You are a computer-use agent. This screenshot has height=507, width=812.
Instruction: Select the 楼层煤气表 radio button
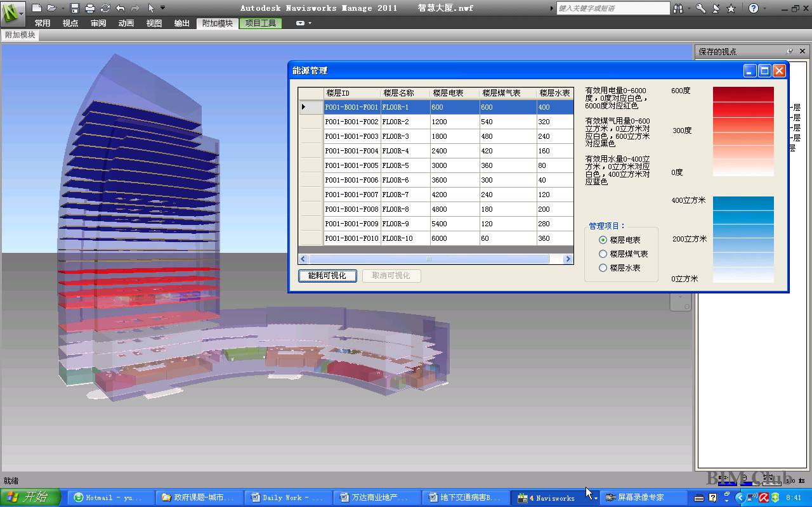coord(603,254)
